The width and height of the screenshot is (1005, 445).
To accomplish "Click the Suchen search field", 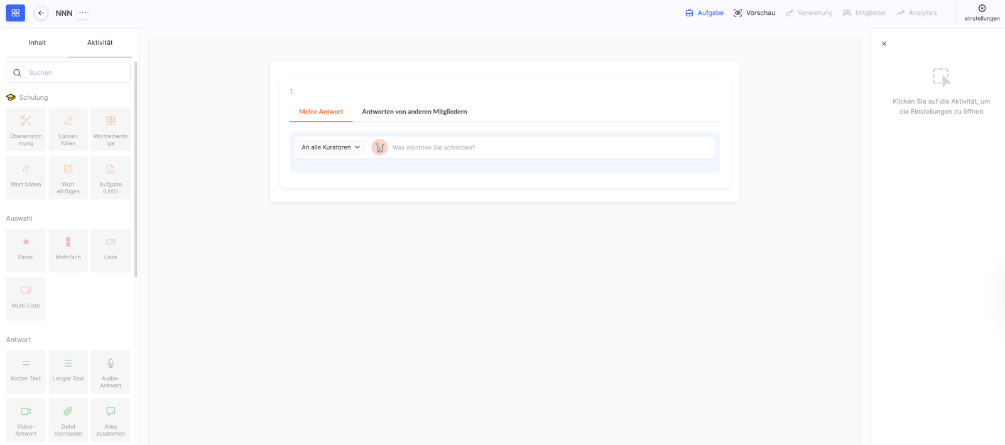I will tap(68, 73).
